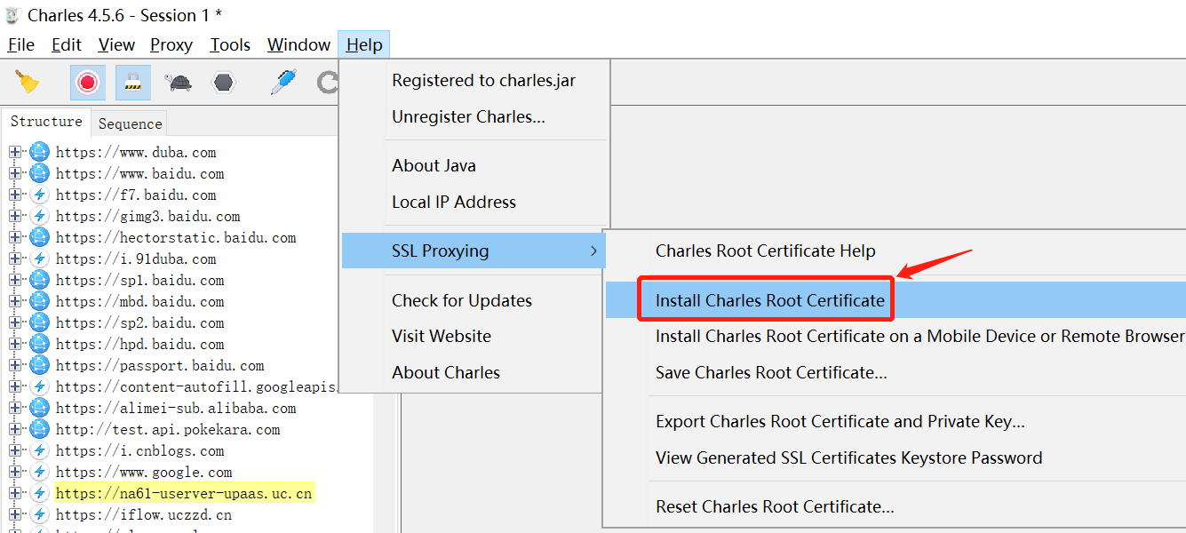Click globe icon of https://hpd.baidu.com
This screenshot has height=533, width=1186.
[39, 344]
